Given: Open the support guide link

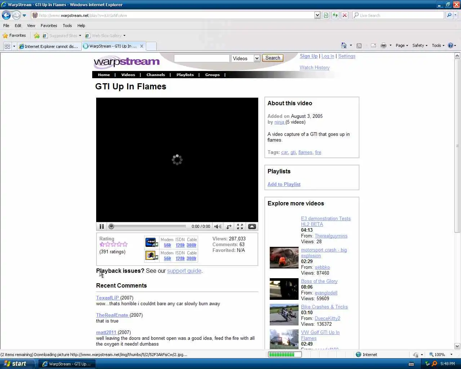Looking at the screenshot, I should [184, 271].
